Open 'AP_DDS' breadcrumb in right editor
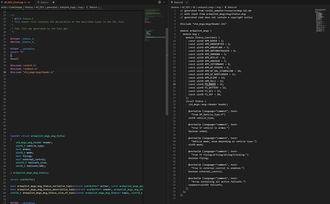330x204 pixels. click(186, 7)
